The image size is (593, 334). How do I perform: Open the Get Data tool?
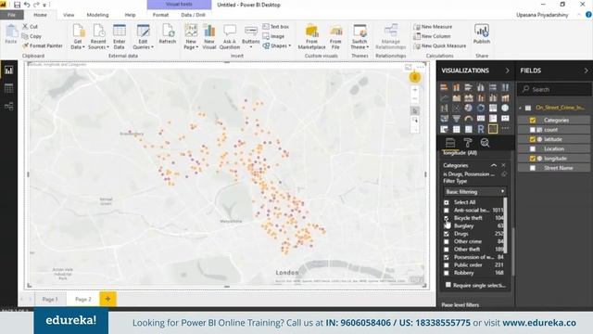click(78, 37)
